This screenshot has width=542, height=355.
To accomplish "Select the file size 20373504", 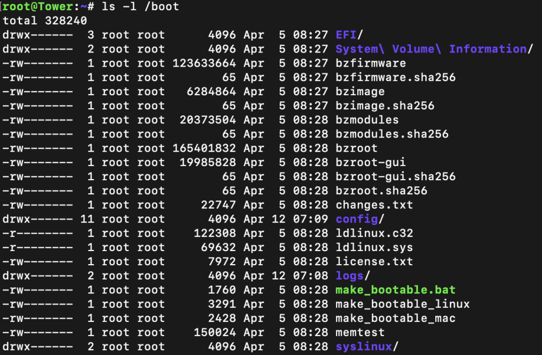I will (208, 120).
